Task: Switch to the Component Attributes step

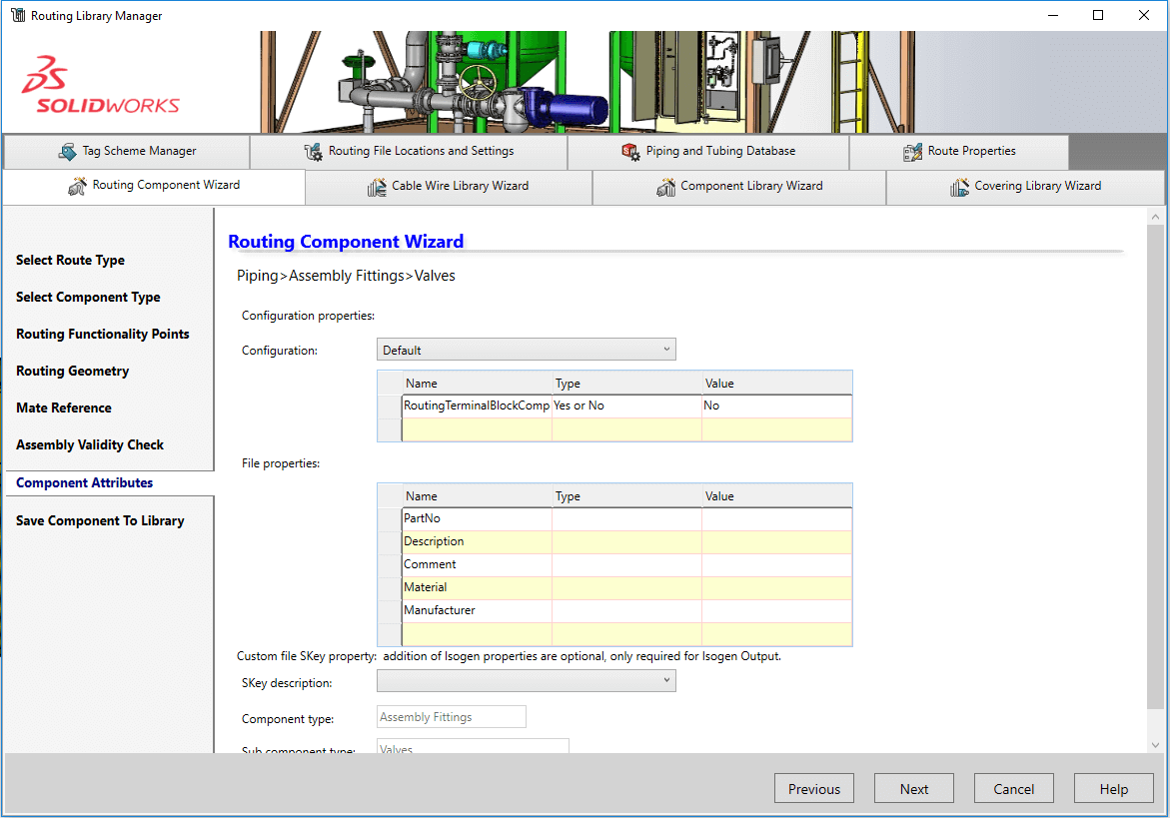Action: tap(84, 482)
